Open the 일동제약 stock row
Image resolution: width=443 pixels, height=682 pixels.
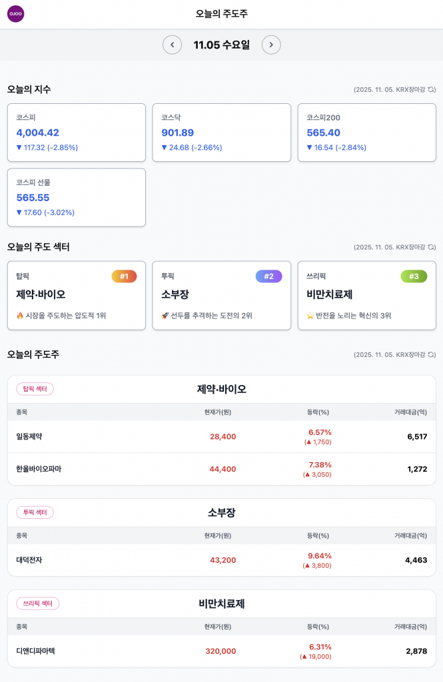coord(221,437)
